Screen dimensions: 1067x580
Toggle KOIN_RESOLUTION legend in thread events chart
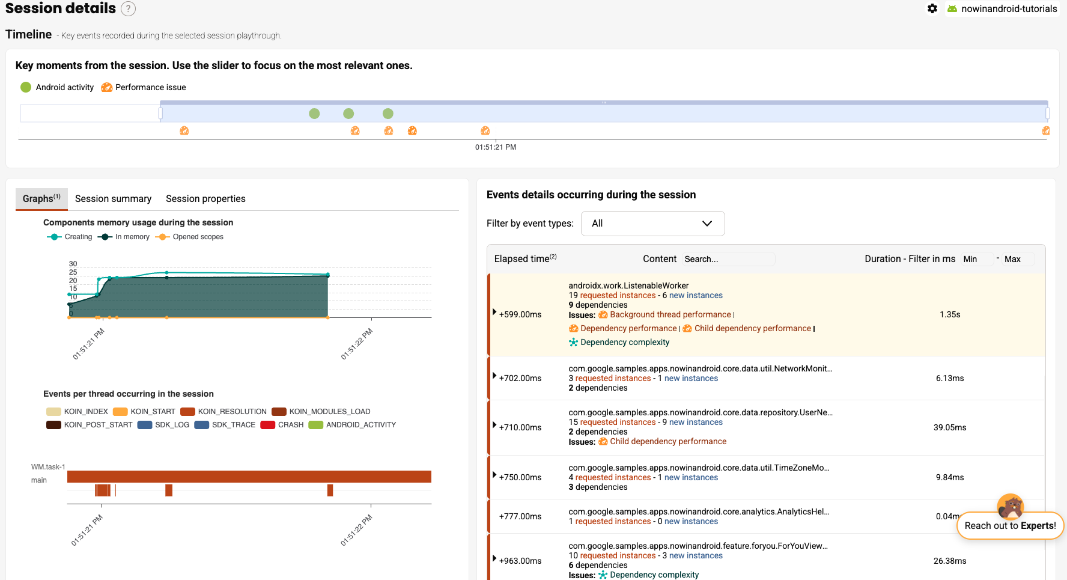coord(223,412)
